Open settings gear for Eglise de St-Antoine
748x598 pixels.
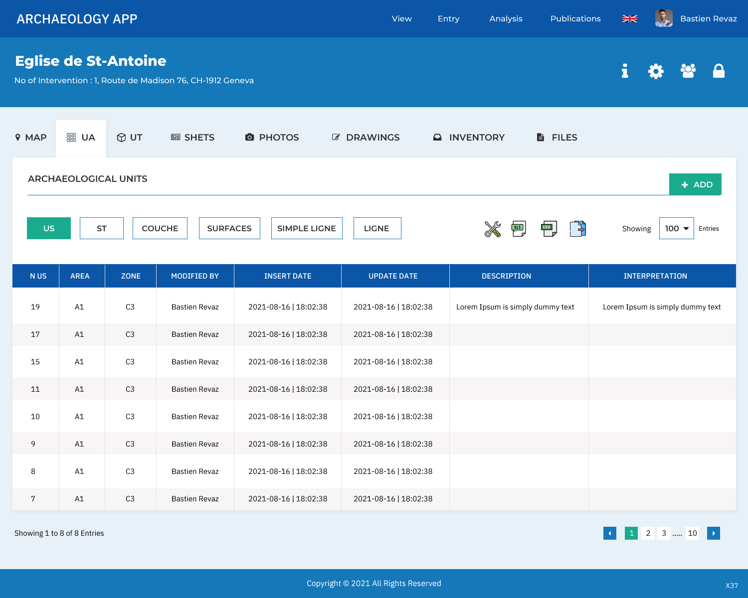(656, 71)
